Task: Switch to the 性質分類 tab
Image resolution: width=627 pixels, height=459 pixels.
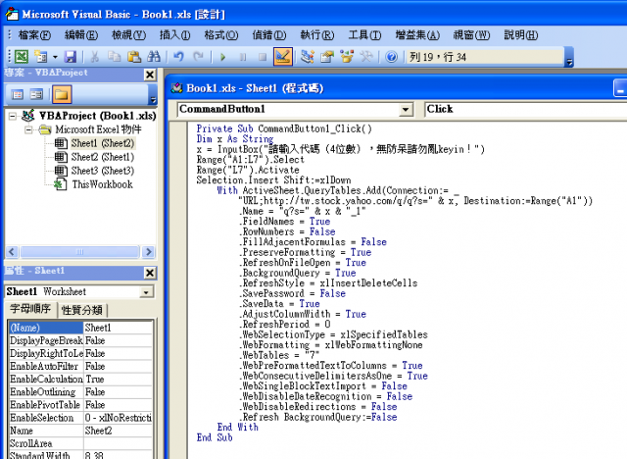Action: pos(82,310)
